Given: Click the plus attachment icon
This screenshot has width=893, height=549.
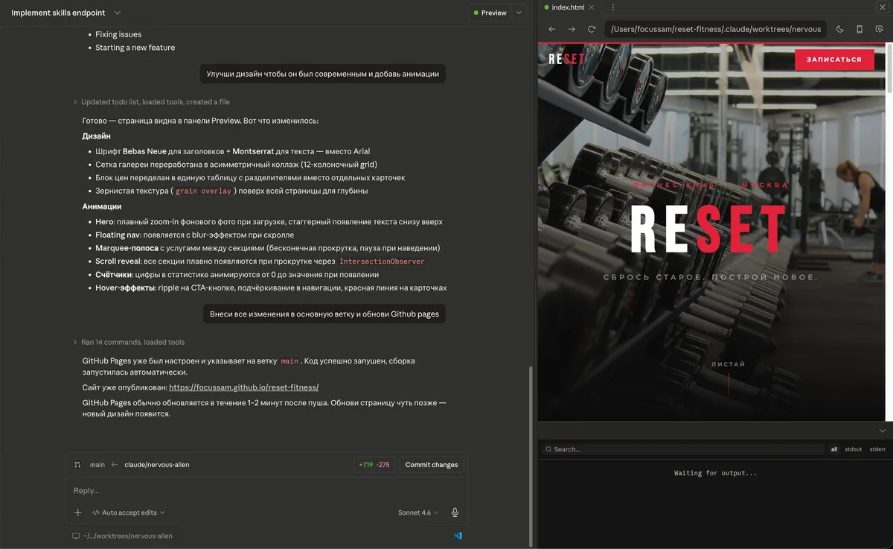Looking at the screenshot, I should 78,512.
